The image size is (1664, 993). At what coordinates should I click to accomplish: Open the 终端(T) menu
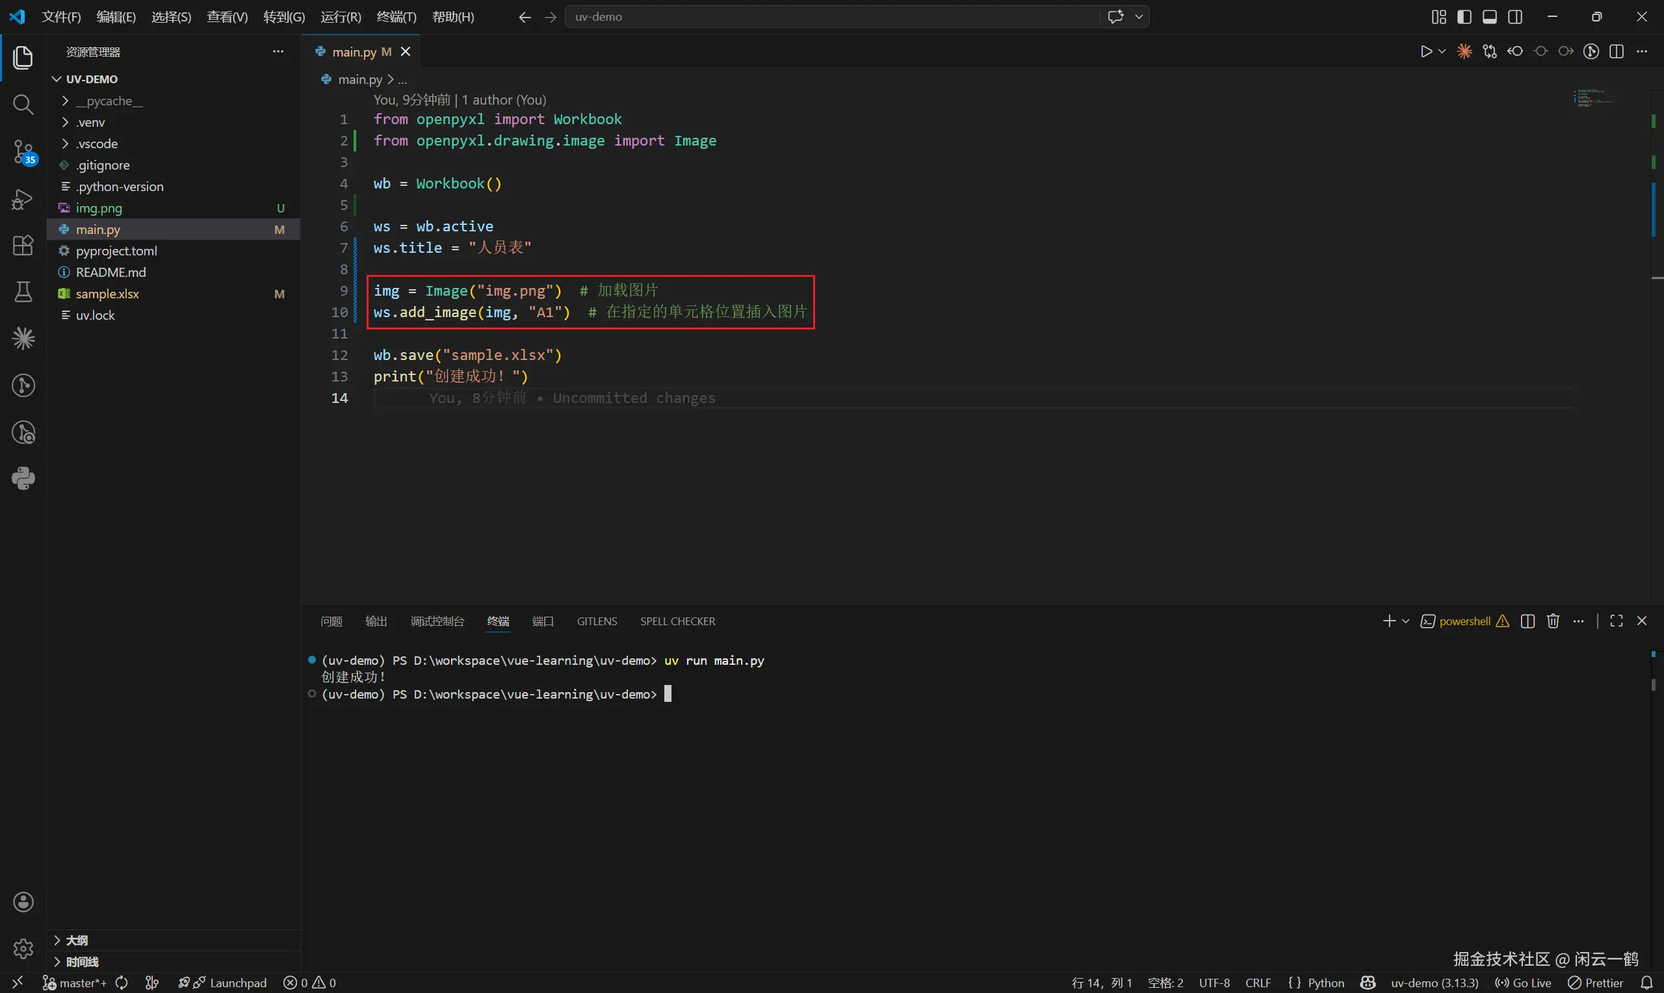click(396, 17)
